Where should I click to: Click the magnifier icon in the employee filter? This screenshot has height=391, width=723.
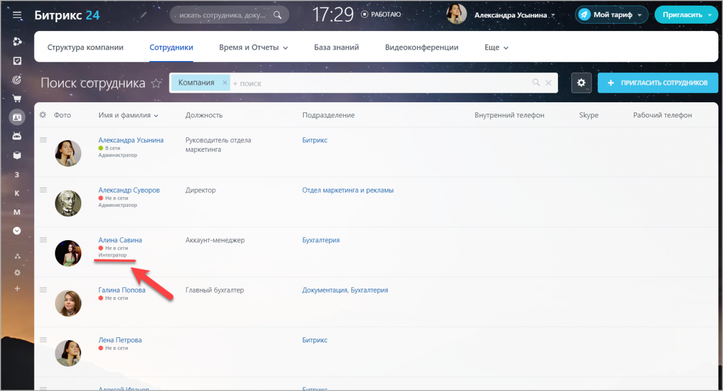(536, 82)
